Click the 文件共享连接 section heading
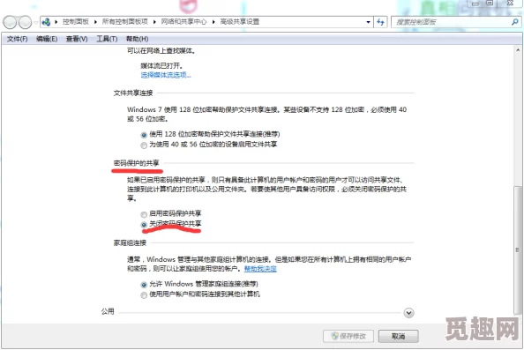The height and width of the screenshot is (350, 524). pos(133,93)
